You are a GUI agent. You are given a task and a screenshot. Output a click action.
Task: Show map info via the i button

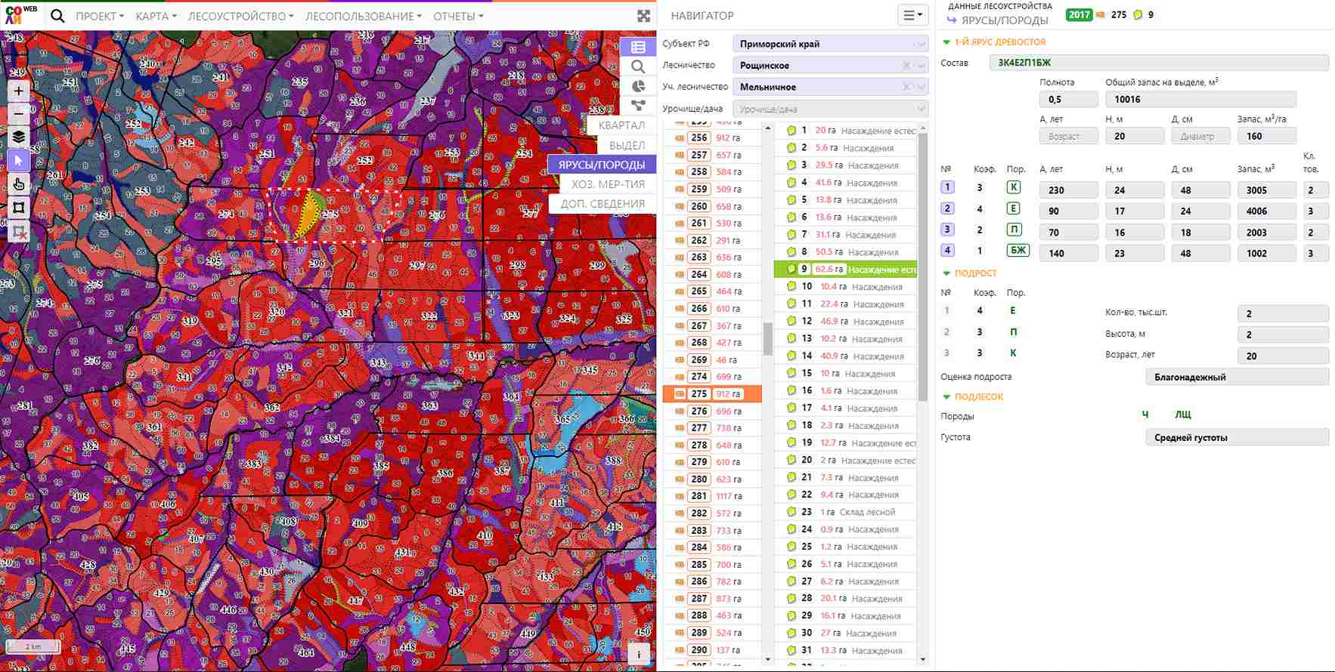(640, 655)
